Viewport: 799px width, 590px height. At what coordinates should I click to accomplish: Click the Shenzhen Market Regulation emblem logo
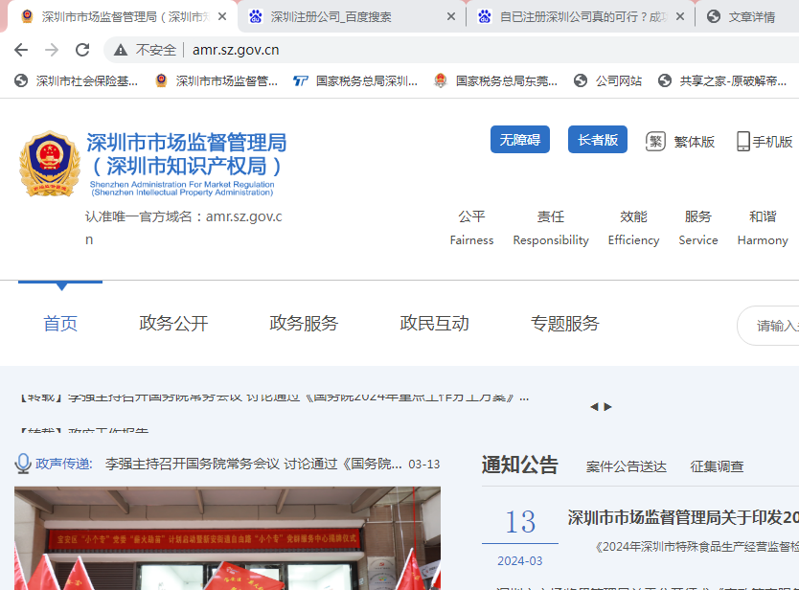point(50,164)
